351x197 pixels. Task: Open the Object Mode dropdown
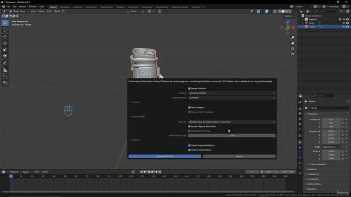tap(19, 11)
